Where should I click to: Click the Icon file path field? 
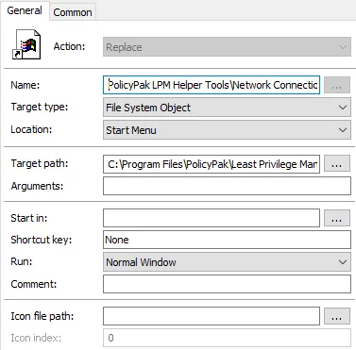[x=212, y=316]
